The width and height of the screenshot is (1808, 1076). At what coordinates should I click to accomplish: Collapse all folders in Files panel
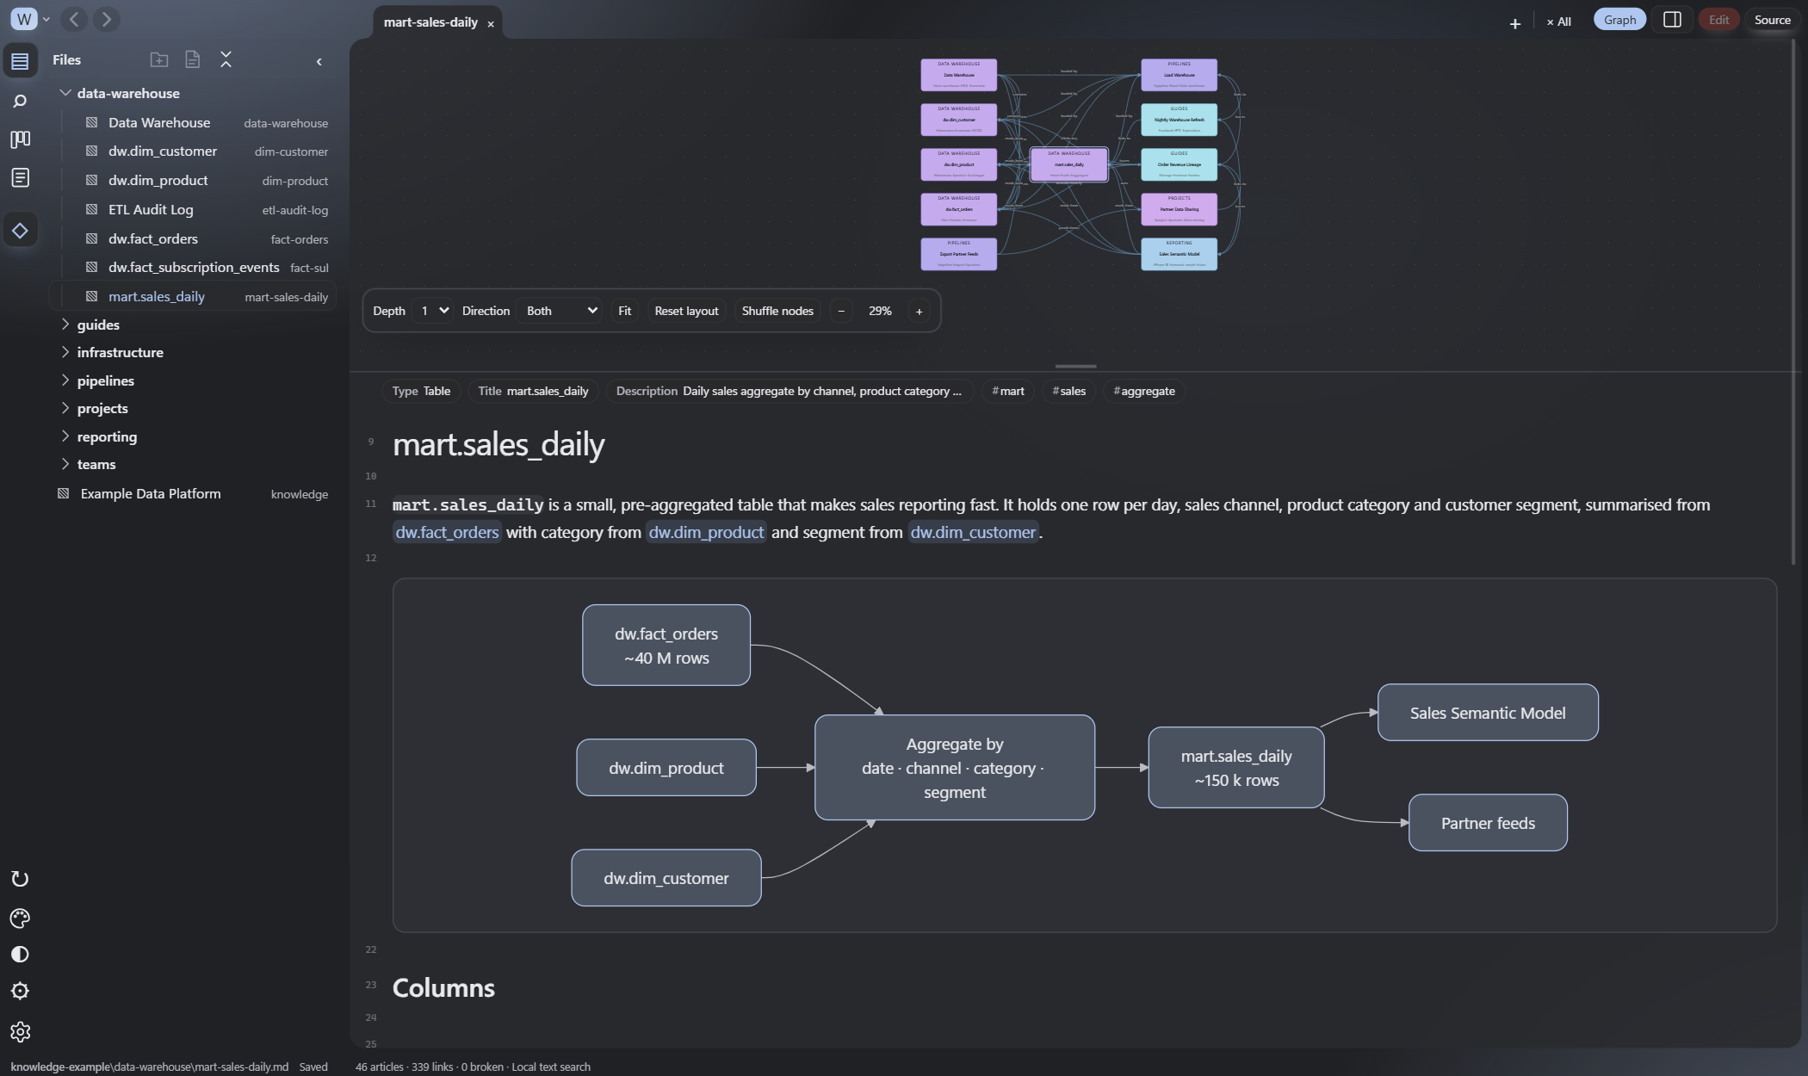(x=226, y=59)
